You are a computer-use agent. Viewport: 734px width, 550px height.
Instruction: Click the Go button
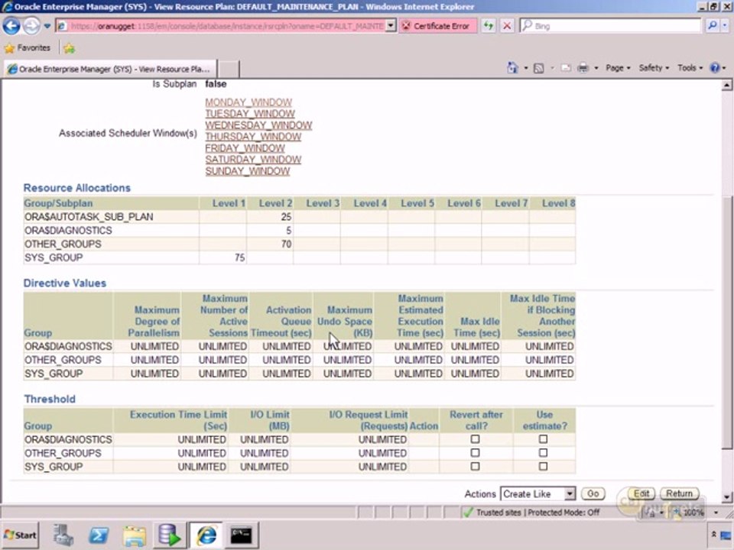click(593, 494)
